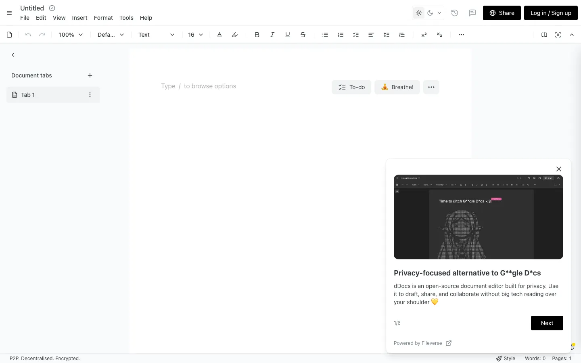
Task: Open the Text style dropdown
Action: pyautogui.click(x=157, y=35)
